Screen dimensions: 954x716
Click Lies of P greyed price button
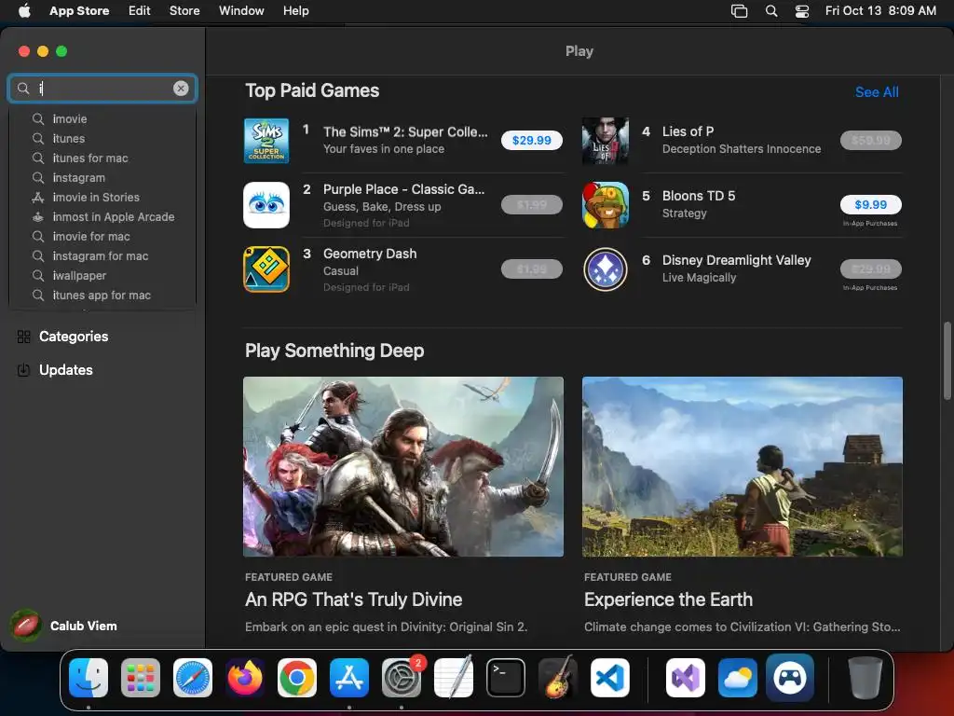coord(871,141)
